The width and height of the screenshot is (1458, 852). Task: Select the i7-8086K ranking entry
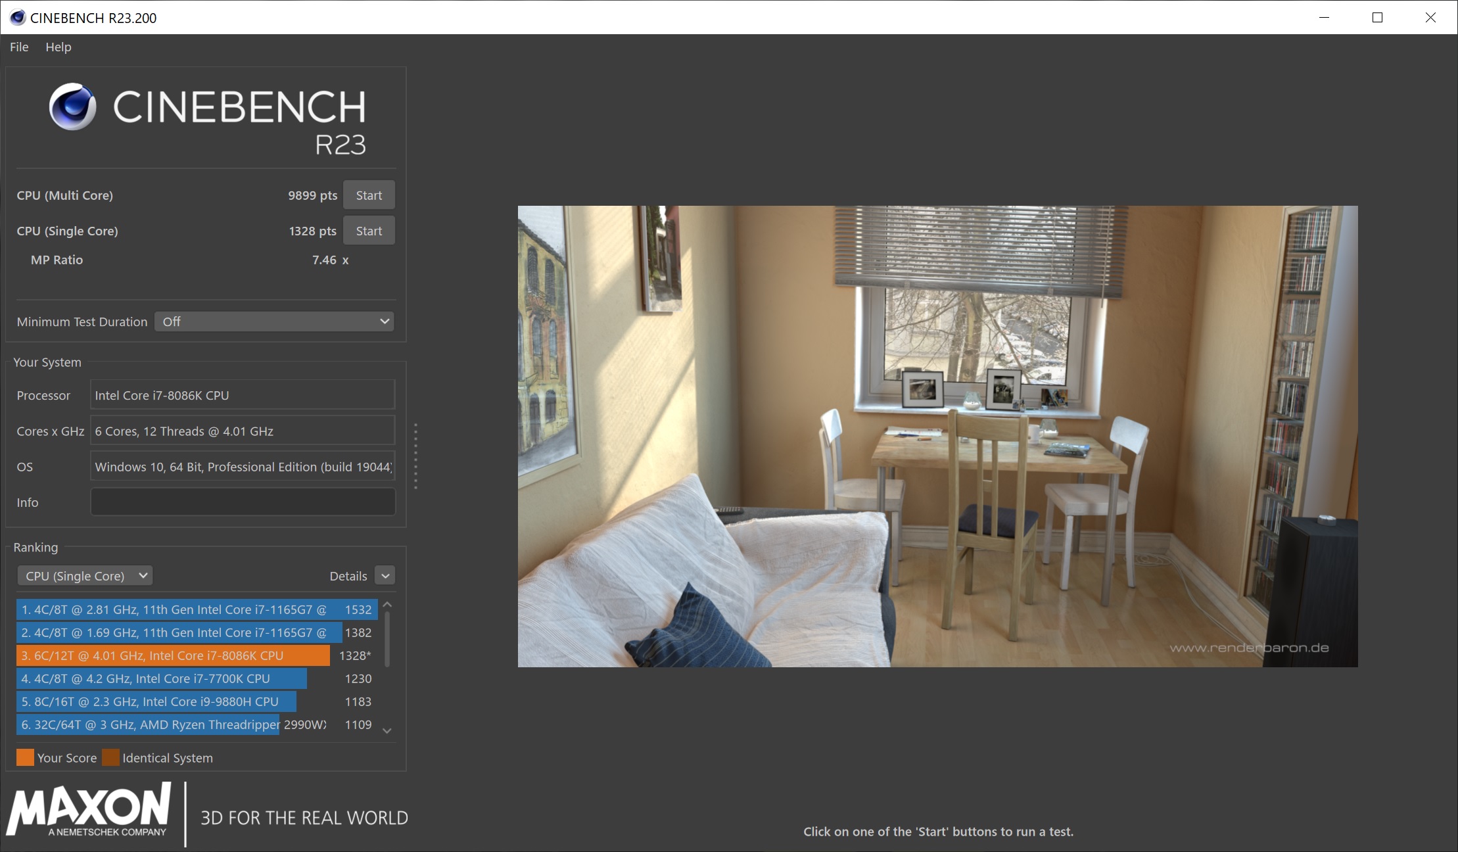(x=173, y=655)
